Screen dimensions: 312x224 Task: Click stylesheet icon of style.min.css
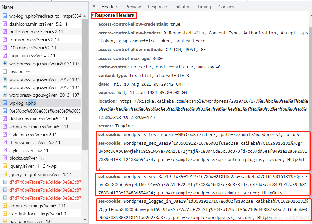(5, 134)
